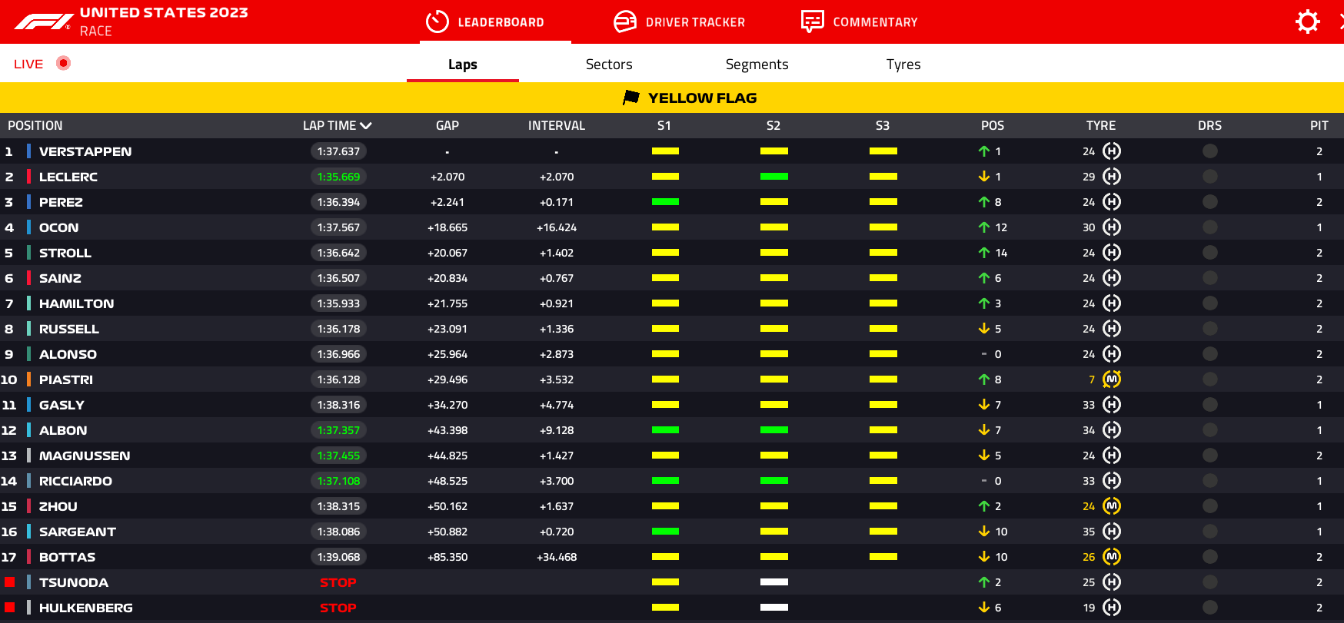This screenshot has width=1344, height=623.
Task: Click Hamilton's lap time 1:35.933
Action: coord(339,303)
